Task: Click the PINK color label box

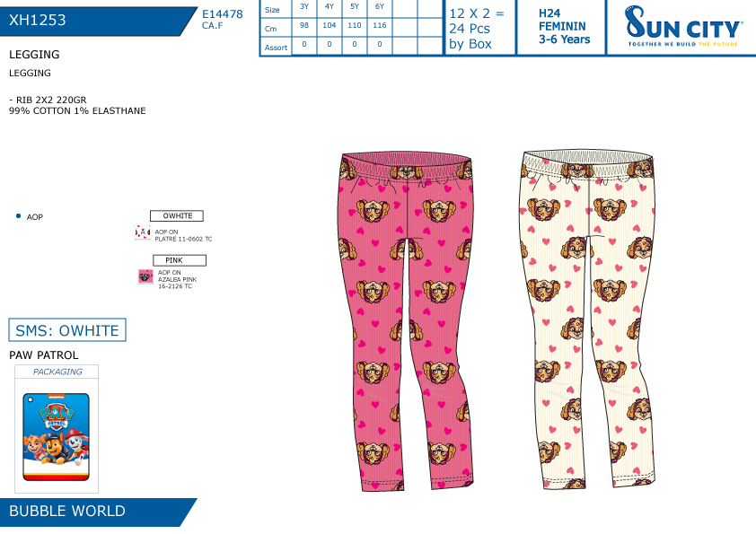Action: tap(180, 260)
